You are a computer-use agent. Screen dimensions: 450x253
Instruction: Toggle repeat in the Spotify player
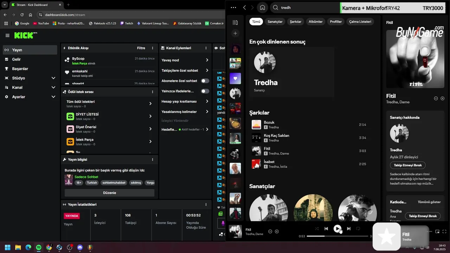358,229
